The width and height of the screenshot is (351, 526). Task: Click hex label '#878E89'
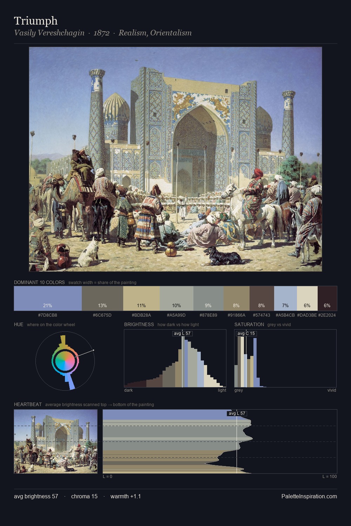[x=208, y=315]
